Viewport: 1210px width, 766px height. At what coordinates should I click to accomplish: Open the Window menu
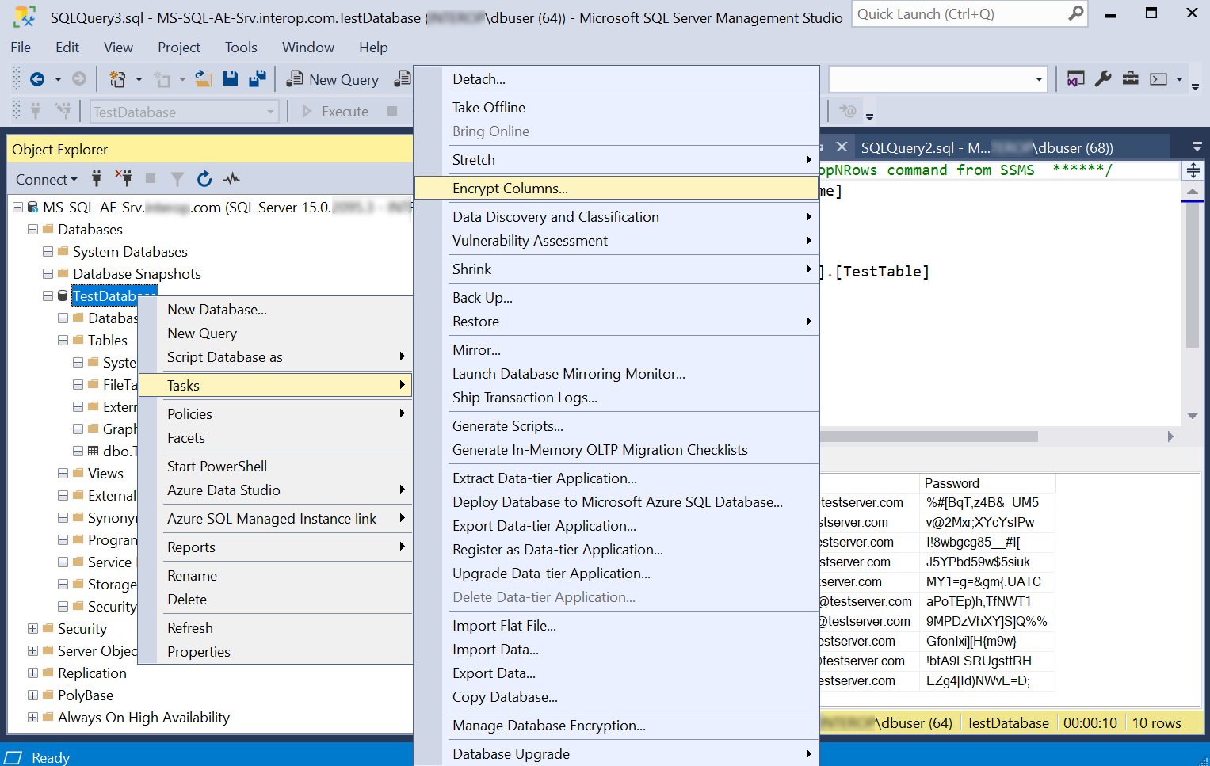(x=308, y=48)
